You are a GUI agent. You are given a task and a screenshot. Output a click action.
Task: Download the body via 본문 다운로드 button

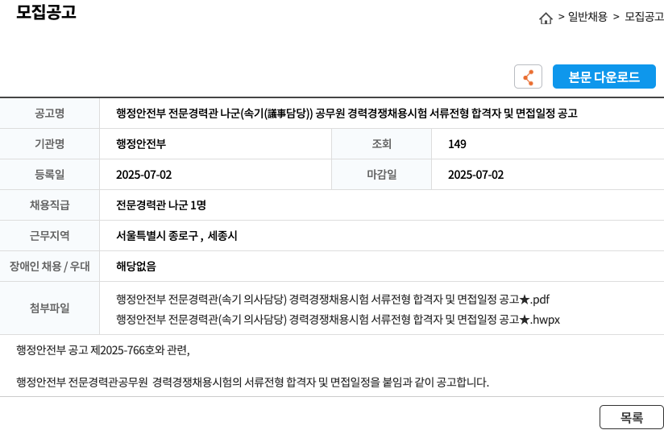click(x=604, y=76)
